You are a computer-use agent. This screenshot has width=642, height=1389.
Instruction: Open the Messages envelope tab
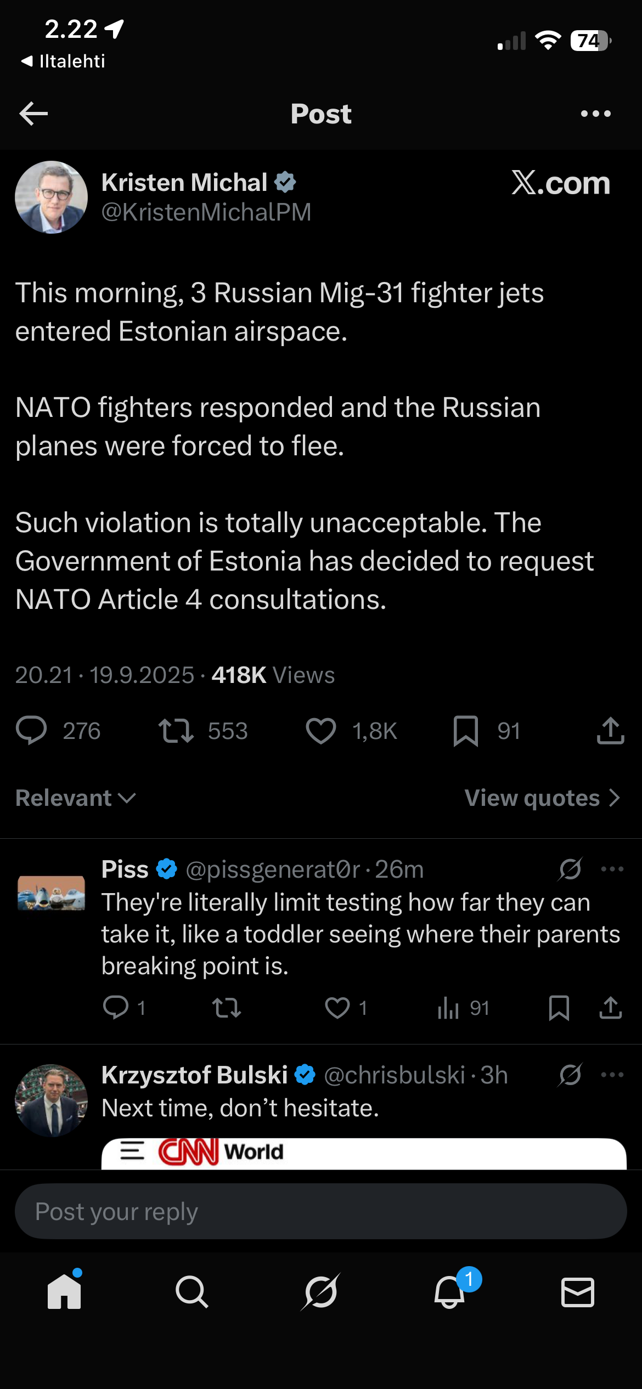coord(578,1292)
